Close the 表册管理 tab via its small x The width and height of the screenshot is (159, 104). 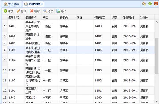click(x=42, y=4)
